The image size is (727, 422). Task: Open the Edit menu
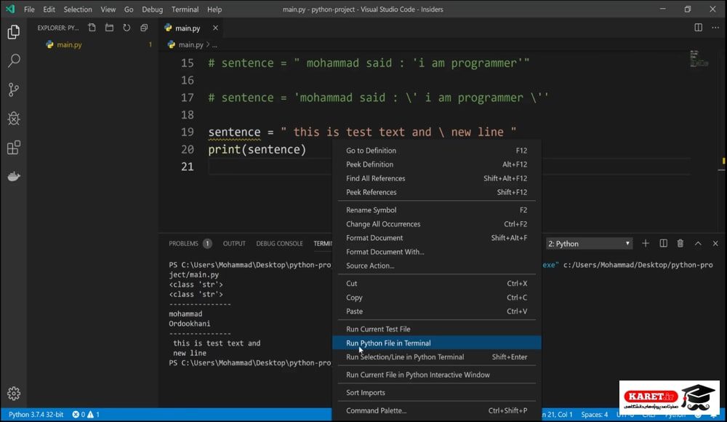coord(49,9)
